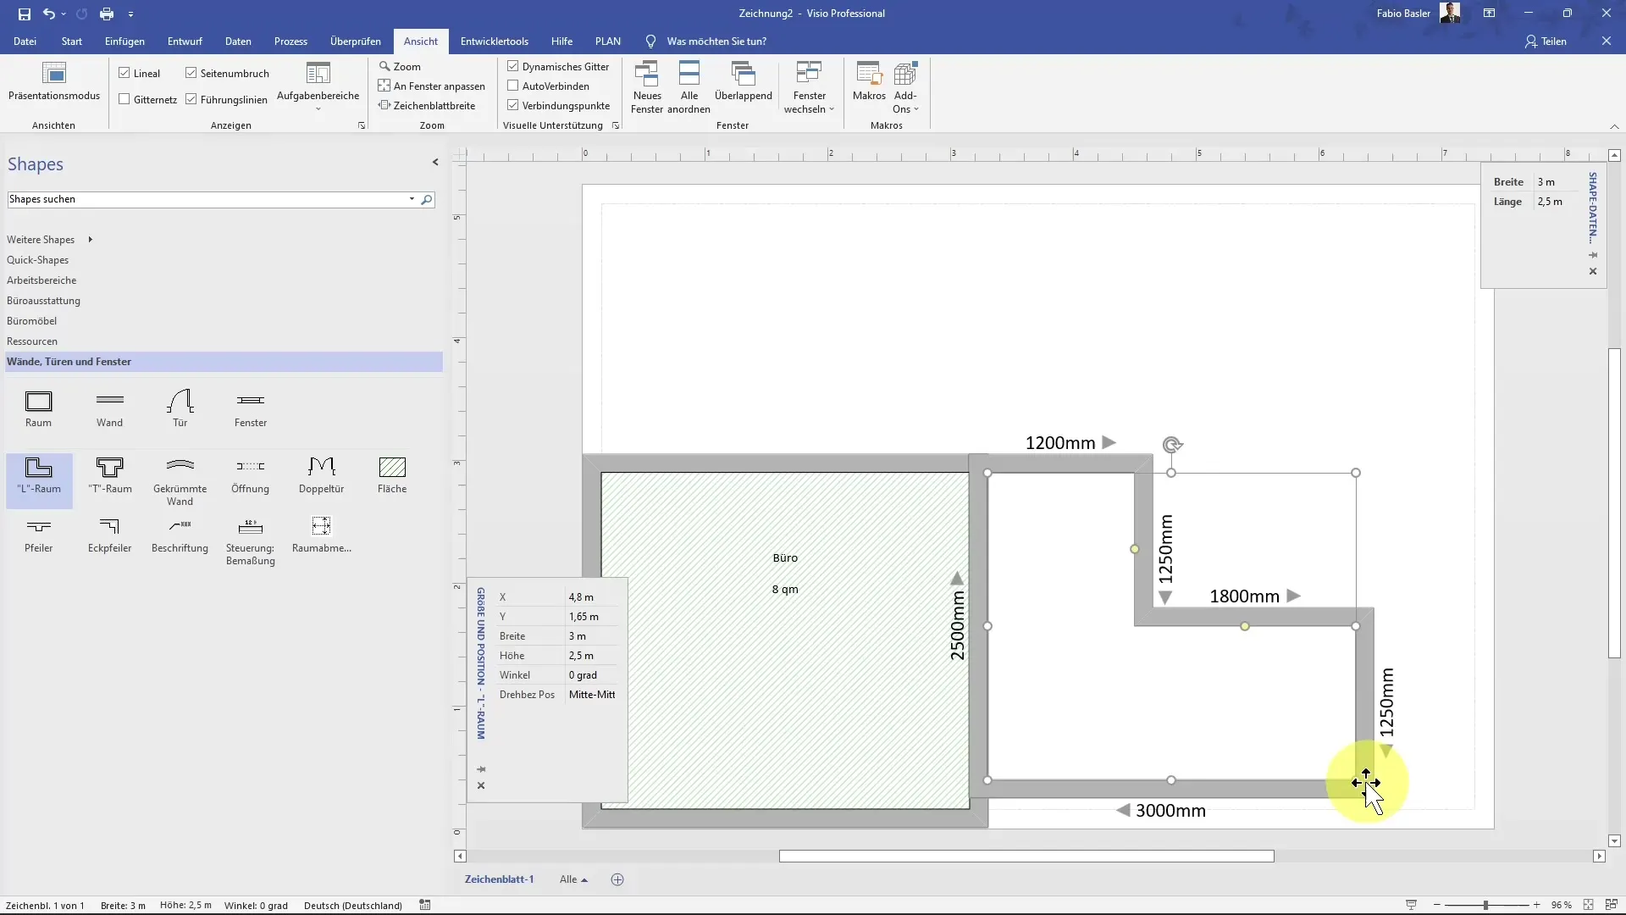Click the quick print icon
The width and height of the screenshot is (1626, 915).
pyautogui.click(x=107, y=14)
